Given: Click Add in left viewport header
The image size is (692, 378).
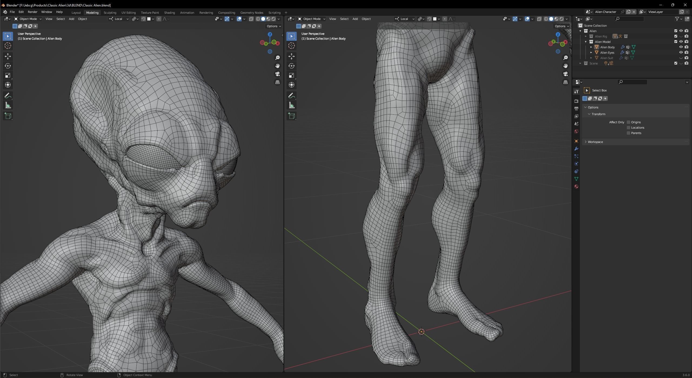Looking at the screenshot, I should (x=71, y=19).
